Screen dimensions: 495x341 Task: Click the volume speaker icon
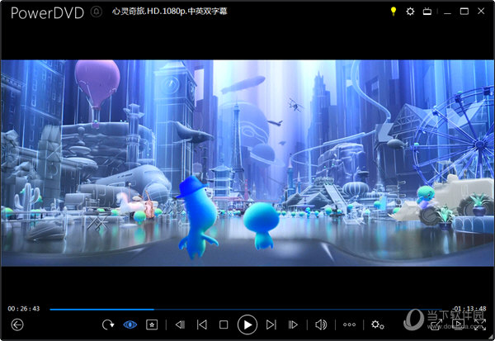[321, 324]
